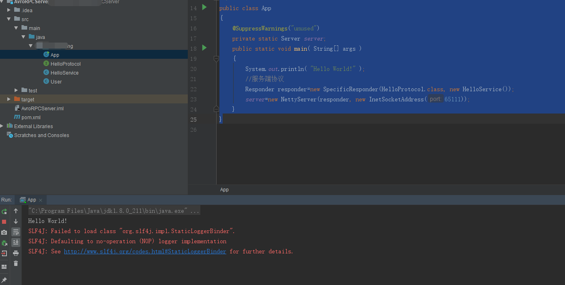Open pom.xml in project tree
The width and height of the screenshot is (565, 285).
(x=31, y=117)
